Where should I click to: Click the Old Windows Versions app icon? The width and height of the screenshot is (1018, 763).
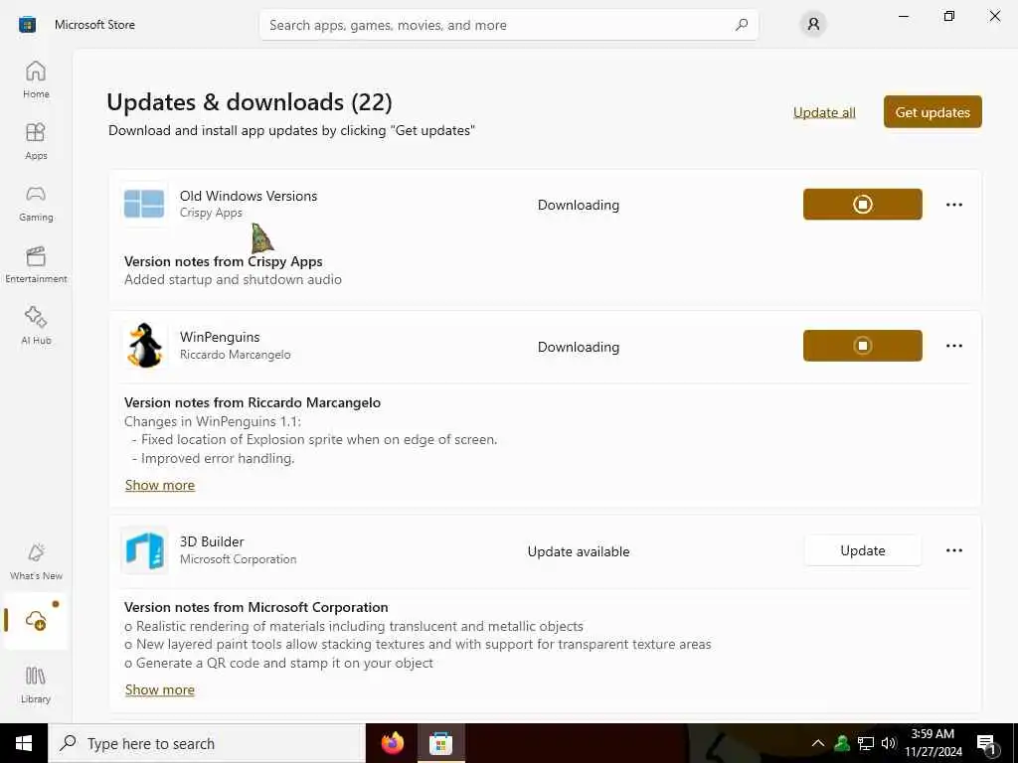point(144,205)
